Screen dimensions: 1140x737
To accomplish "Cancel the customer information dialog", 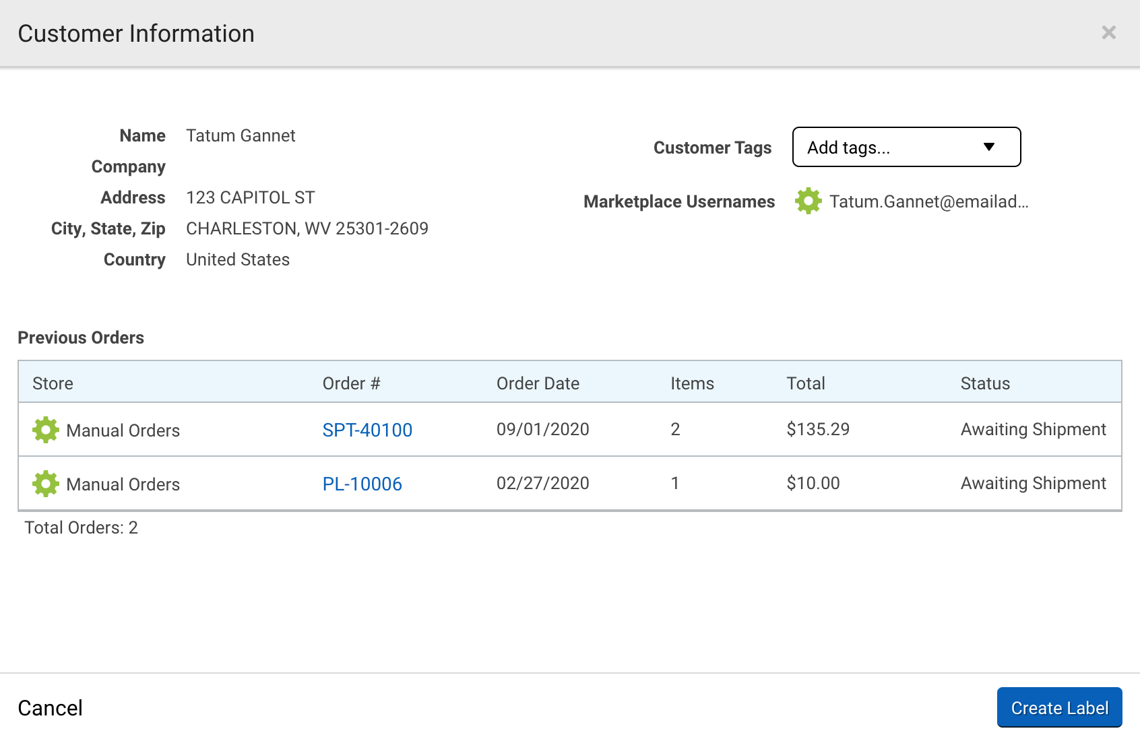I will (51, 707).
